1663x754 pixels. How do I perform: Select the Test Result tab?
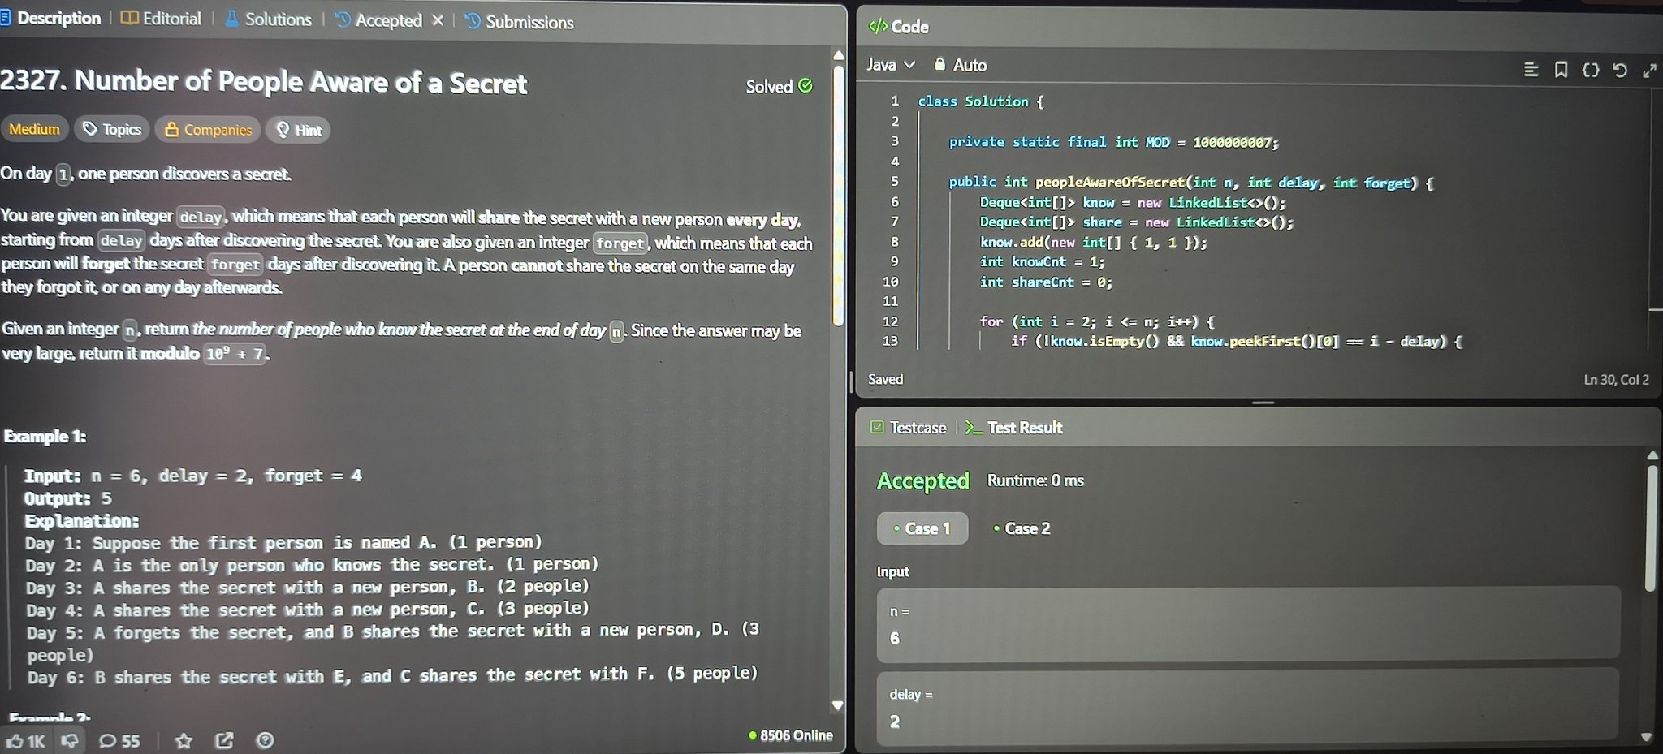(1014, 428)
